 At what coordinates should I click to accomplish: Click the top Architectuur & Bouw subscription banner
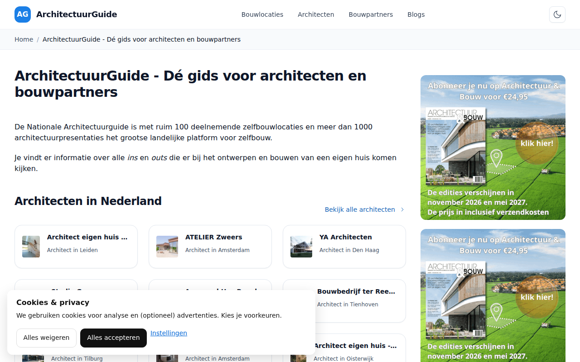point(493,148)
